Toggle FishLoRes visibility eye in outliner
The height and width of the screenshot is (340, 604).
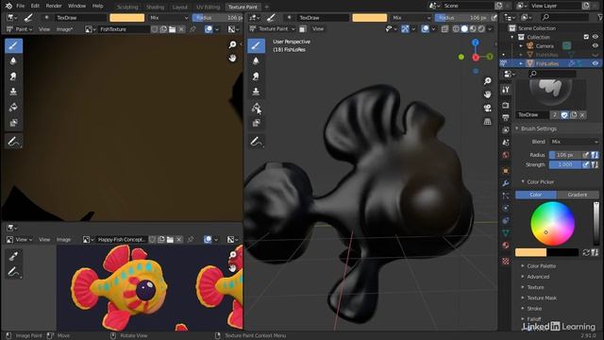(596, 63)
